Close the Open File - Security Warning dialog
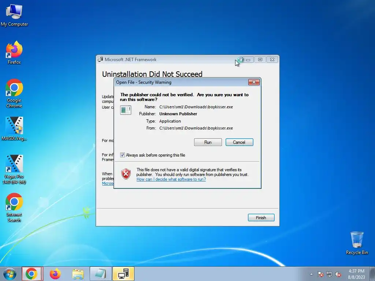 254,82
